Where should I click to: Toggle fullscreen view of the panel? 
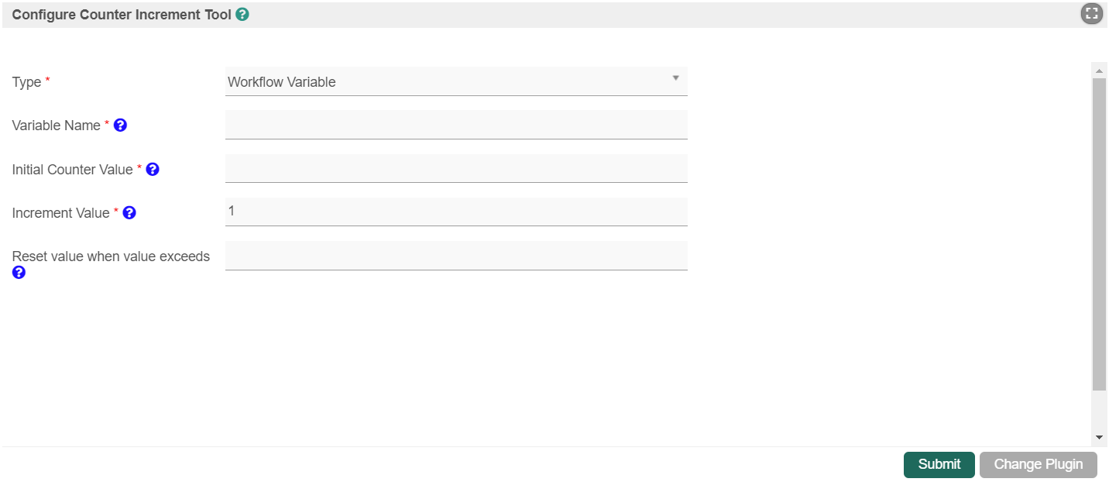tap(1091, 13)
